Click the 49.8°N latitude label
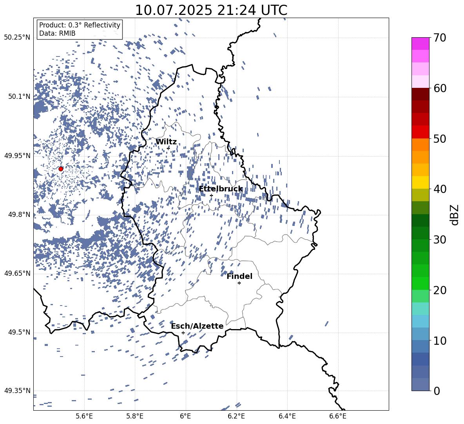 (19, 215)
